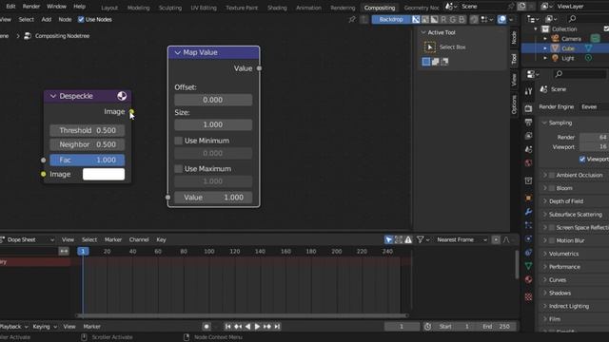Toggle only show errors warning icon
This screenshot has height=342, width=609.
pyautogui.click(x=408, y=240)
